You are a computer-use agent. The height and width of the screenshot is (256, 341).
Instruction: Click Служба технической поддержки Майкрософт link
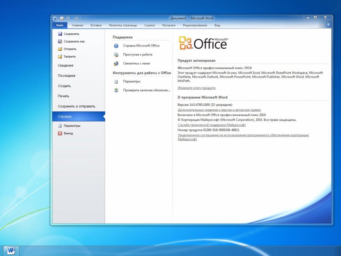point(212,125)
